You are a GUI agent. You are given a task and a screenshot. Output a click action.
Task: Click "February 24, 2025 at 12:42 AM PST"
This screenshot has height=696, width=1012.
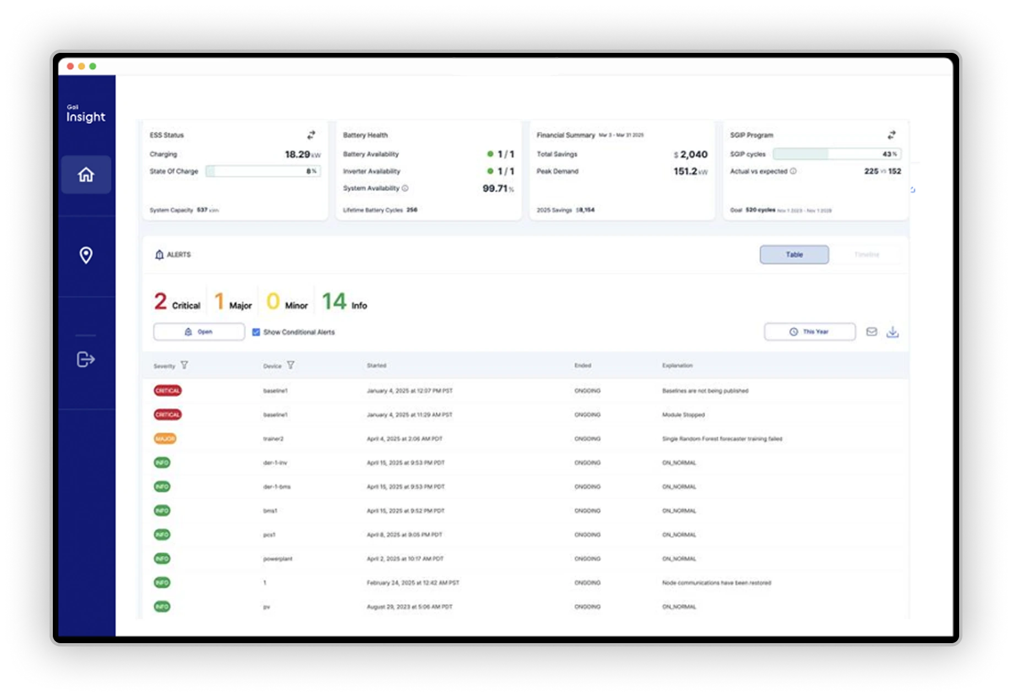click(413, 583)
